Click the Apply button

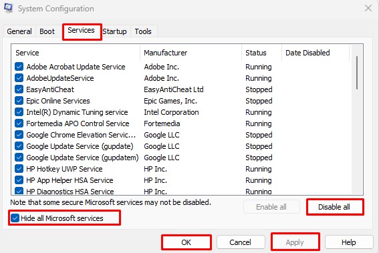tap(295, 242)
